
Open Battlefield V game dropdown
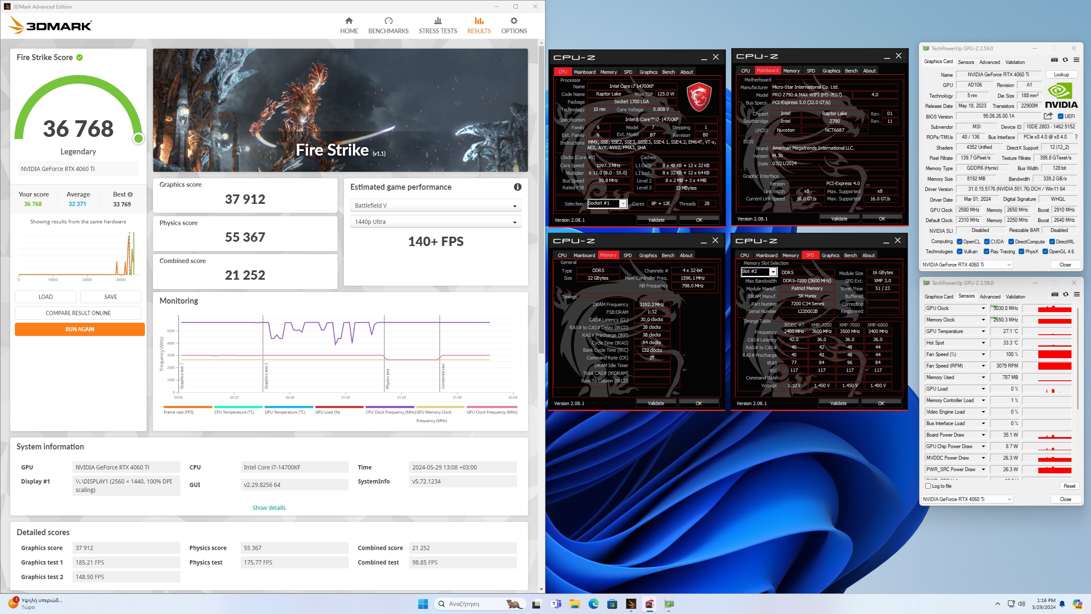[x=436, y=206]
